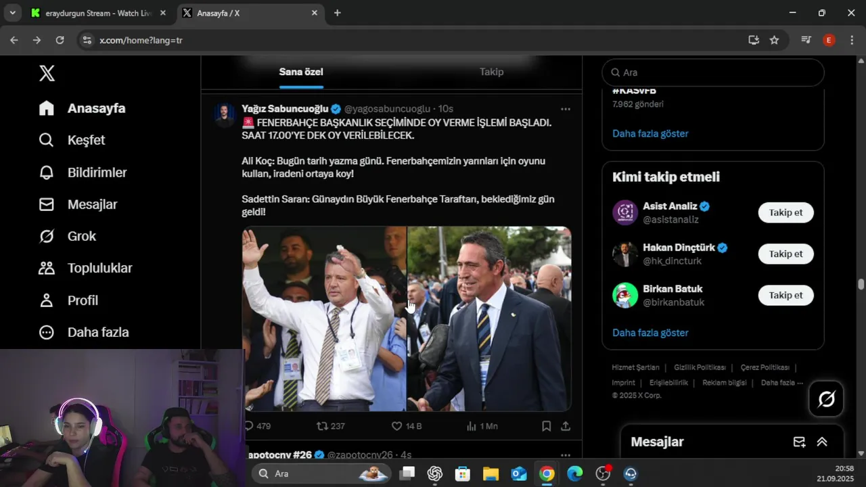Open Erişilebilirlik footer link
The width and height of the screenshot is (866, 487).
pos(668,382)
